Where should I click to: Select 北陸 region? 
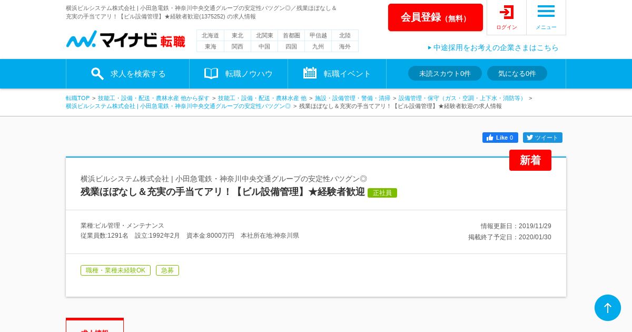(x=345, y=35)
